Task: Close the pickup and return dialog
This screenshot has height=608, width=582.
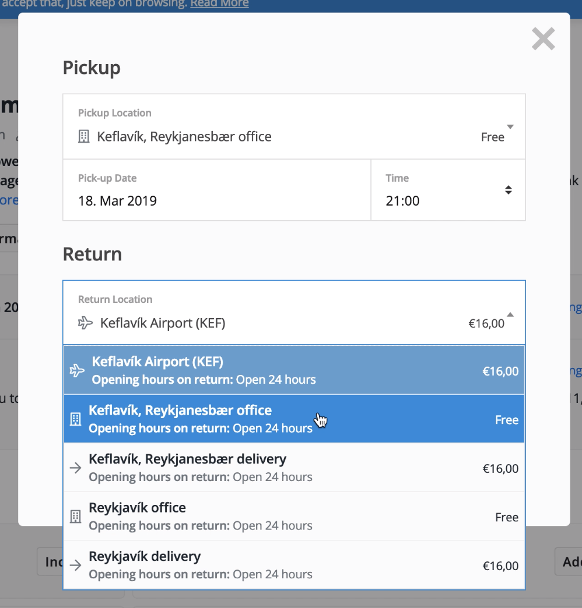Action: pyautogui.click(x=543, y=39)
